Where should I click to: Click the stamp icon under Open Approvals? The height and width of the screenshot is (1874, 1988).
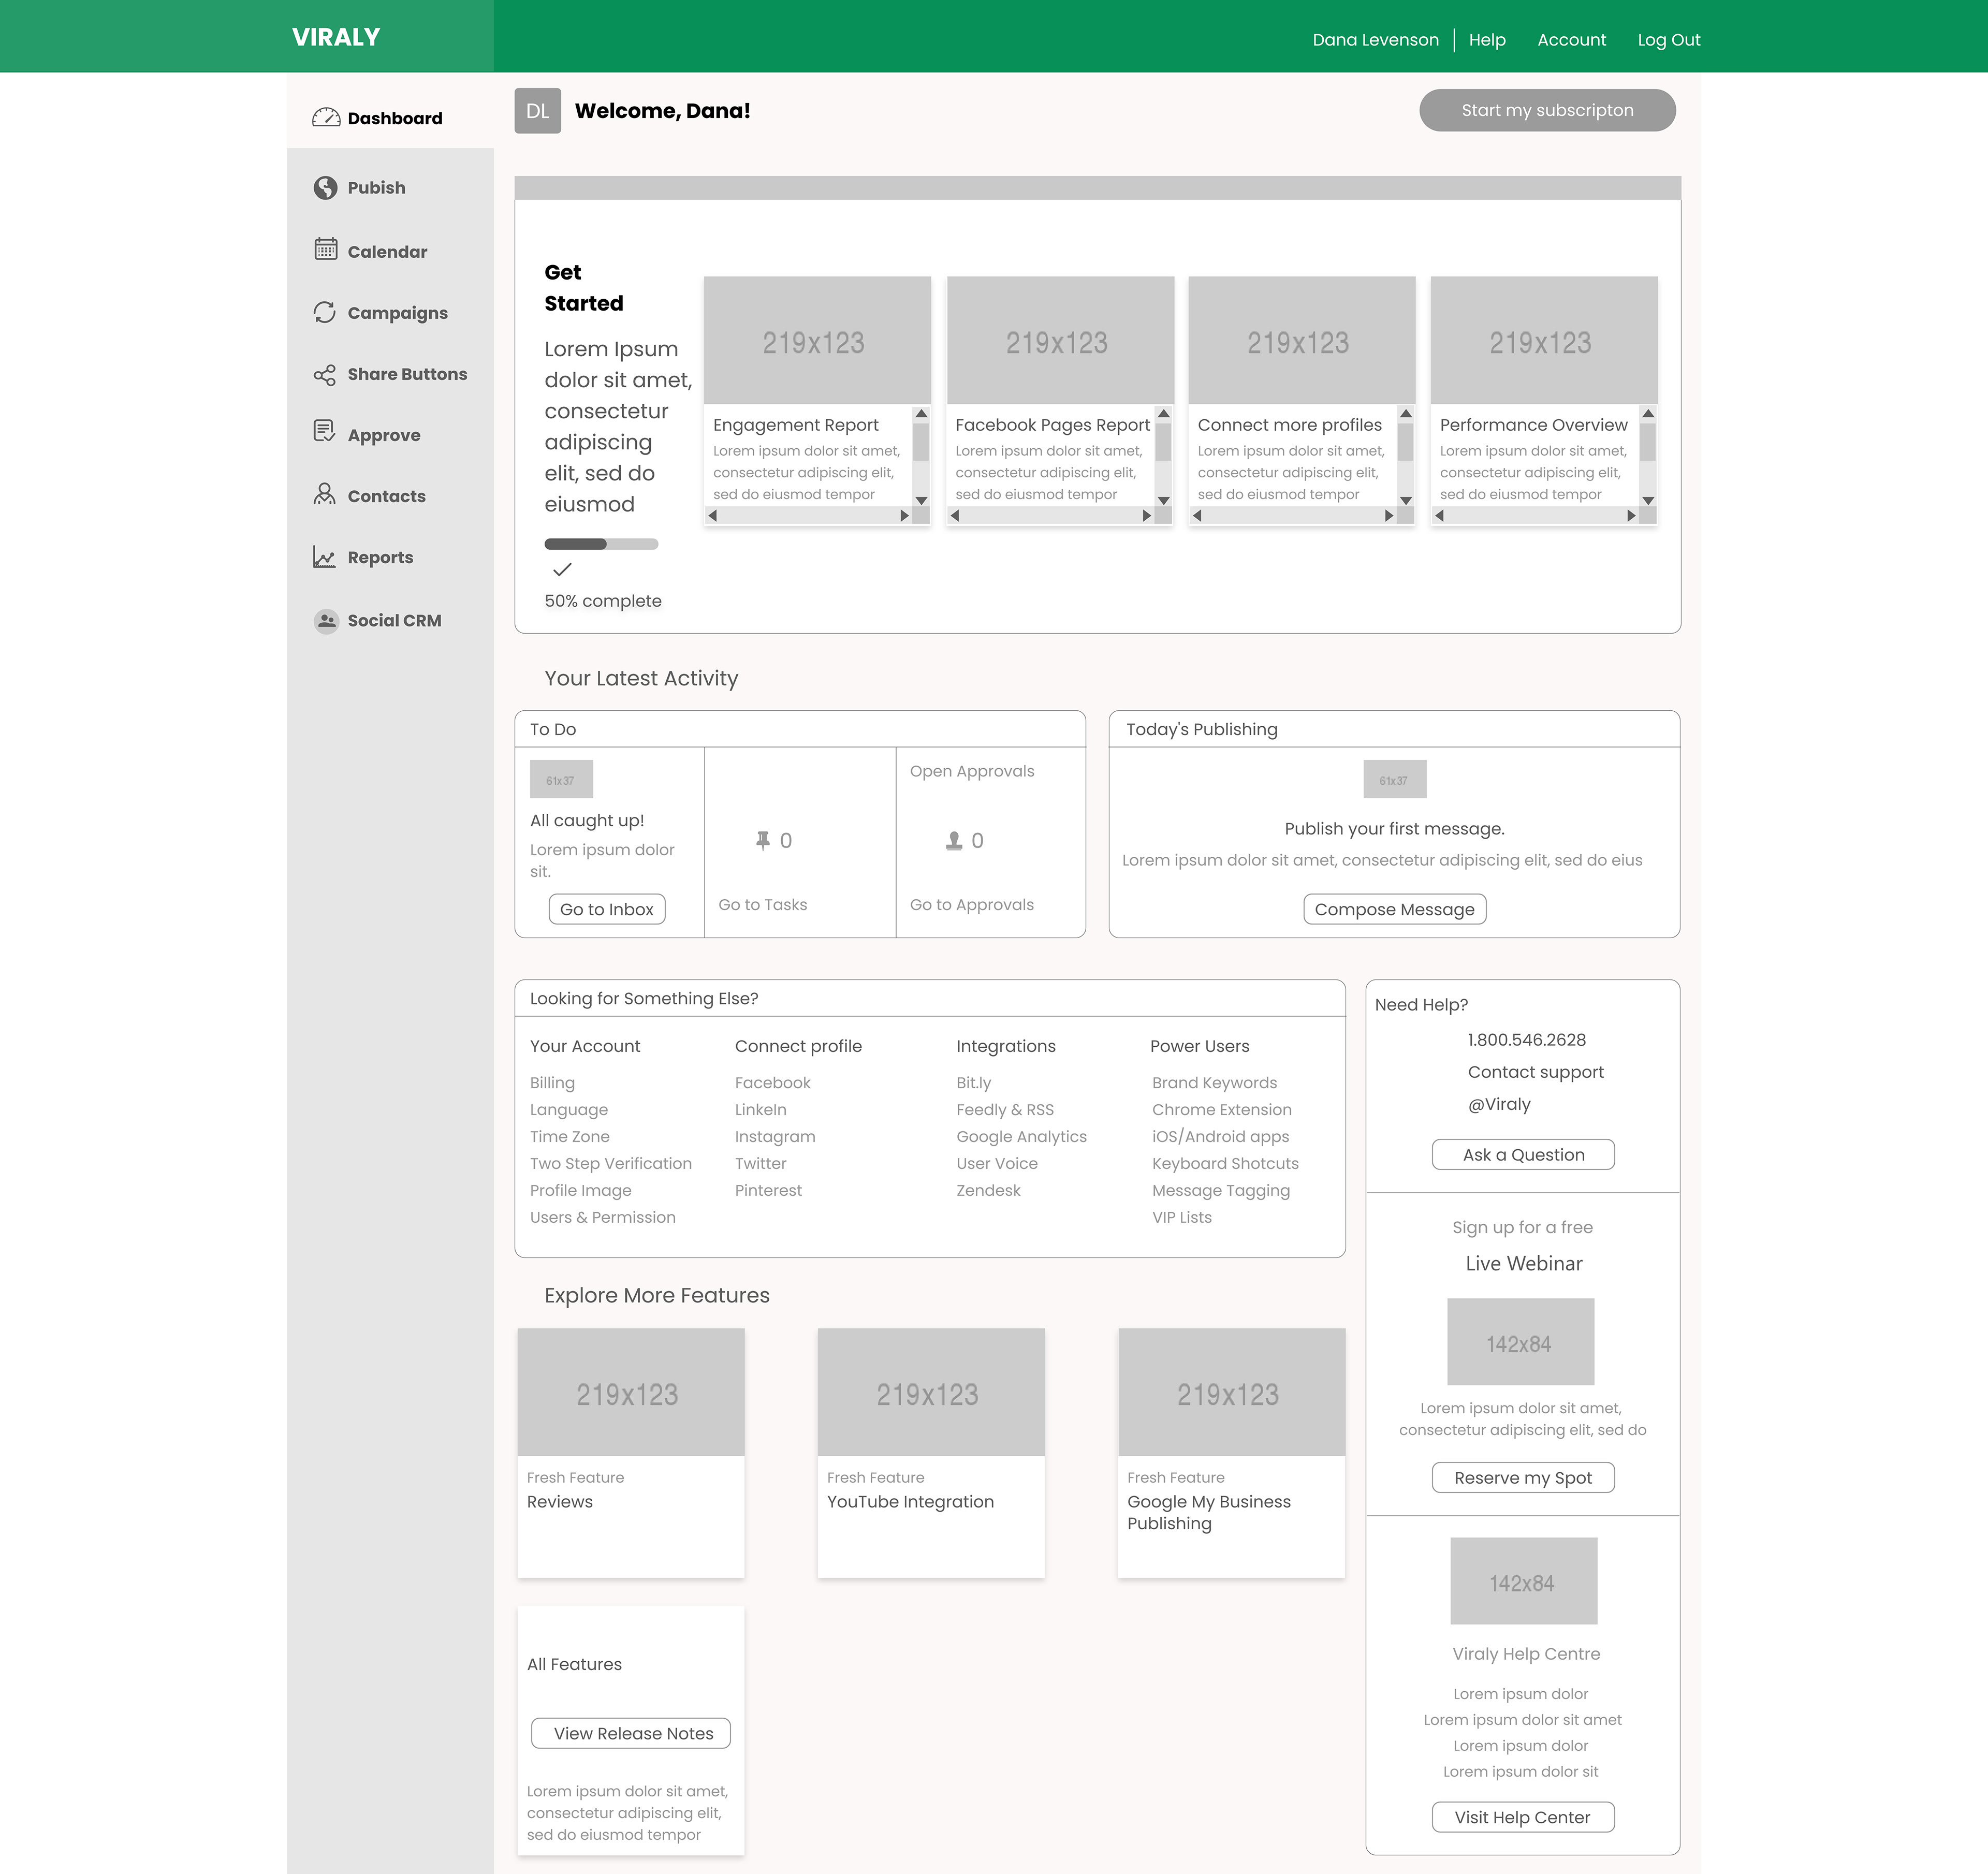pyautogui.click(x=954, y=841)
